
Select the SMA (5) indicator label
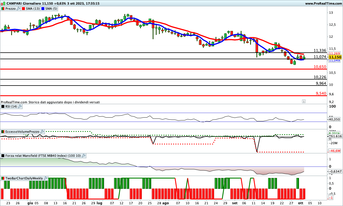(x=51, y=9)
